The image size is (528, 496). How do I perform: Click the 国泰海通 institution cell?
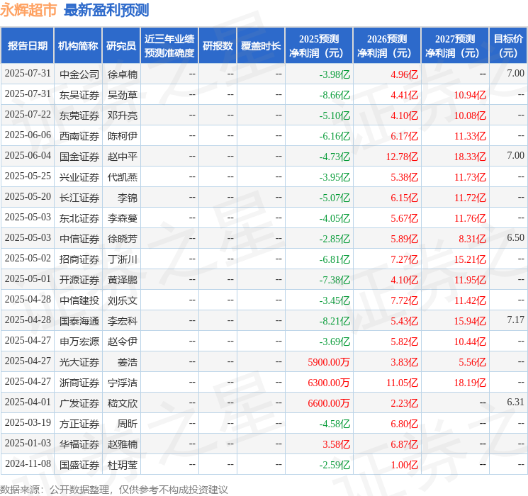tap(79, 321)
